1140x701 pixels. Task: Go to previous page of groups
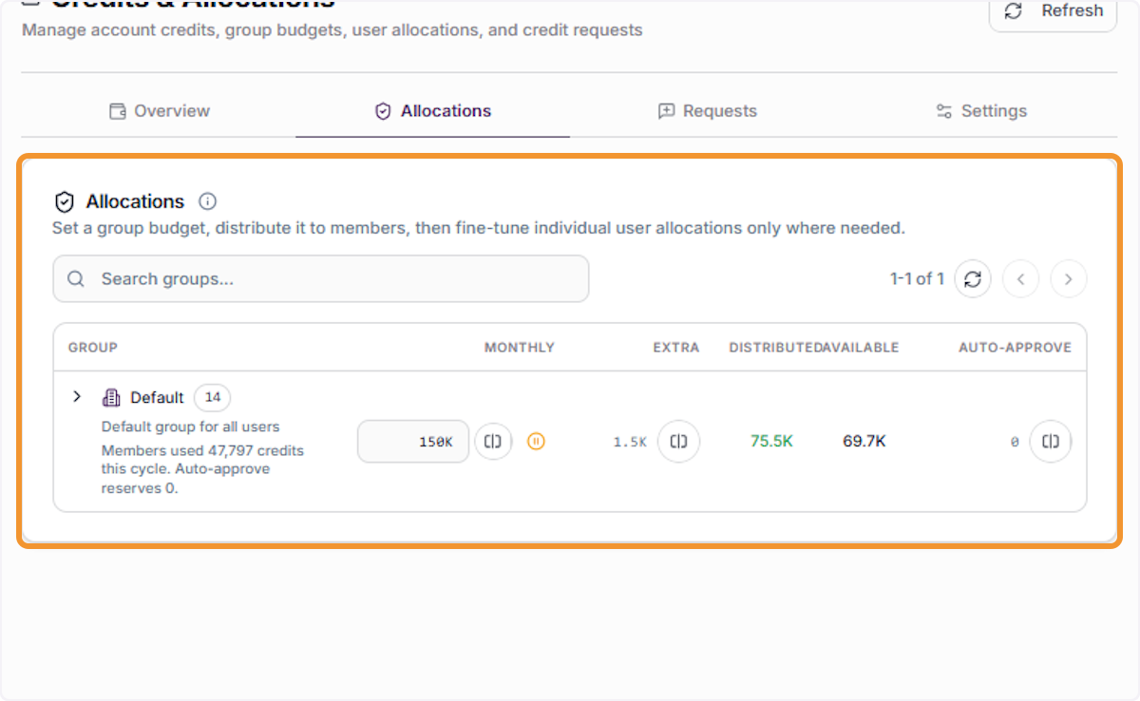click(1020, 279)
